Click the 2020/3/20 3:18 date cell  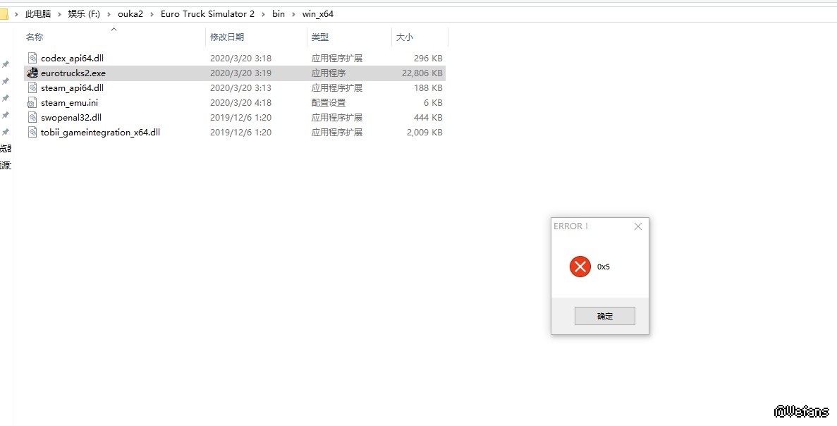coord(240,59)
